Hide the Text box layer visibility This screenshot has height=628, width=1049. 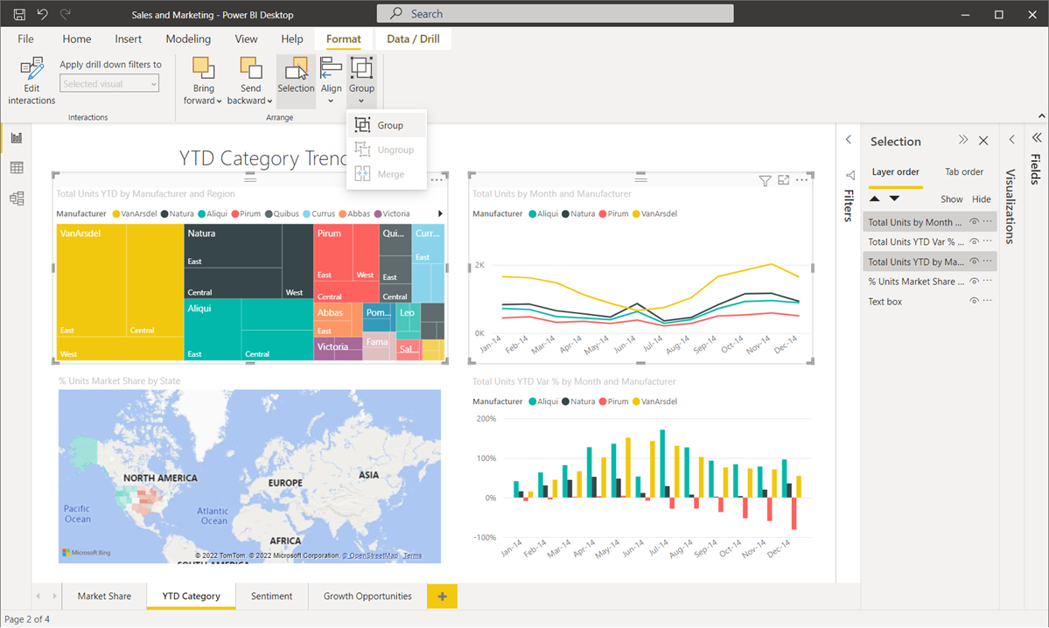click(x=974, y=301)
